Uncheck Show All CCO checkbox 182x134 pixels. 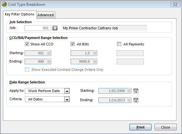[x=27, y=44]
